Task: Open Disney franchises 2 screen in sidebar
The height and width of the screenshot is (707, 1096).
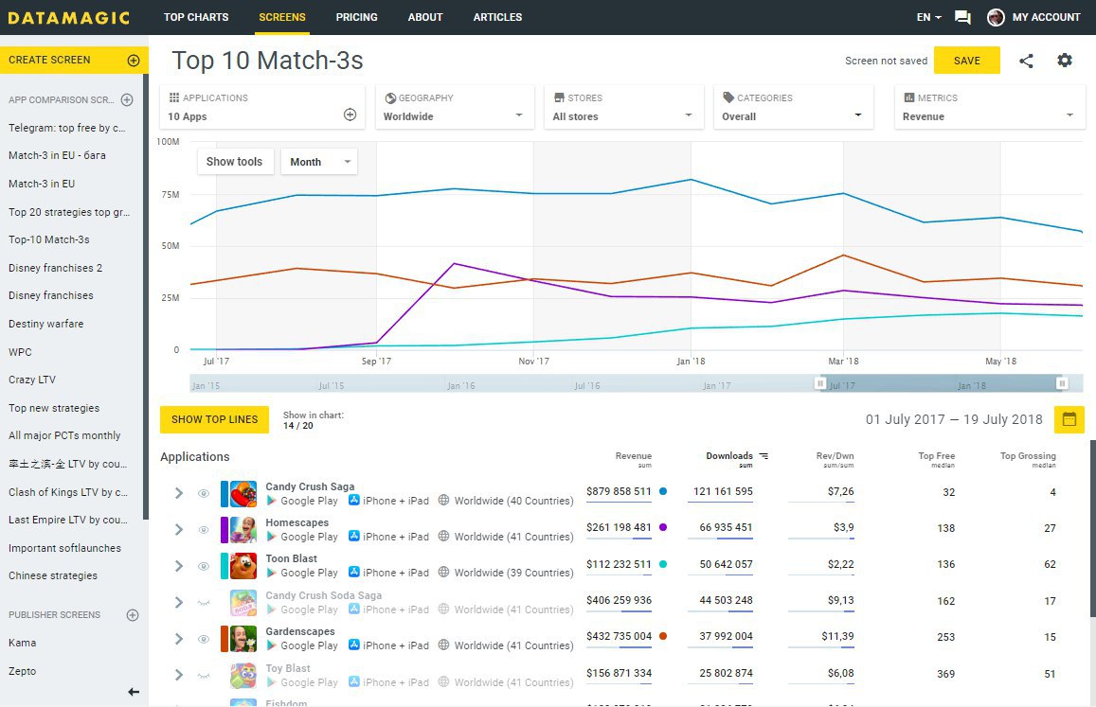Action: coord(55,268)
